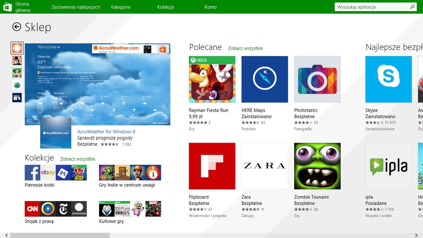Viewport: 423px width, 238px height.
Task: Open the Kategorie menu
Action: tap(121, 7)
